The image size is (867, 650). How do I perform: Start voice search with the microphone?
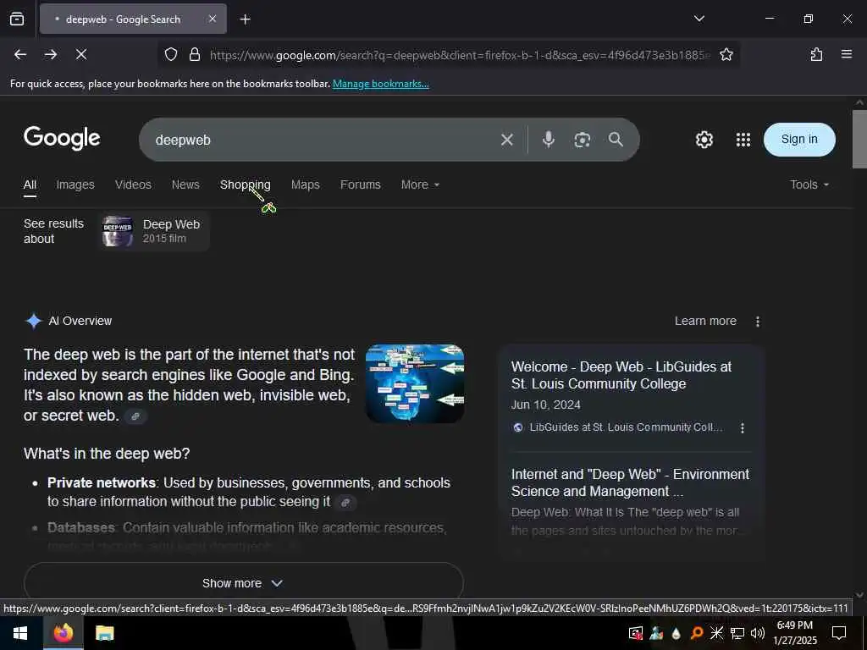(548, 140)
